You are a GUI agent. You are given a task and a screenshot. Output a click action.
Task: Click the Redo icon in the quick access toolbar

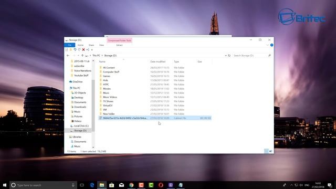pos(79,50)
